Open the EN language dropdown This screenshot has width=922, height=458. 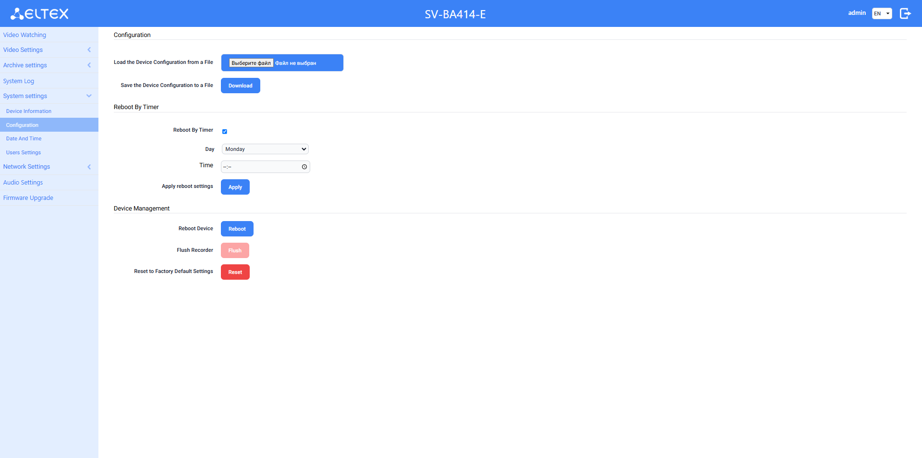[x=882, y=13]
